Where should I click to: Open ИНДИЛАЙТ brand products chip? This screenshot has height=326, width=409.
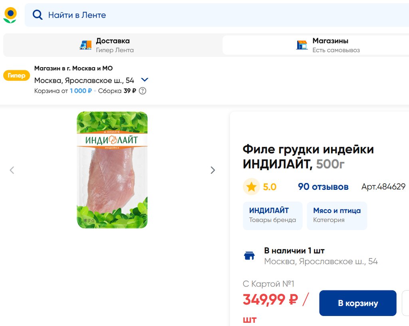point(272,215)
